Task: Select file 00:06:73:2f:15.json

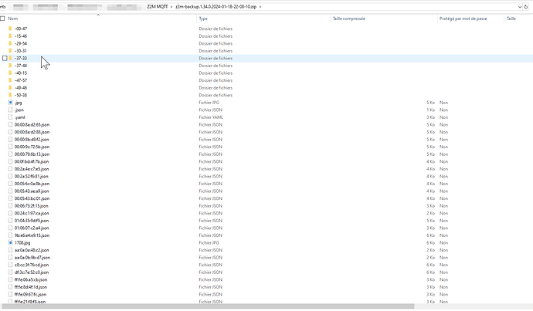Action: [x=31, y=206]
